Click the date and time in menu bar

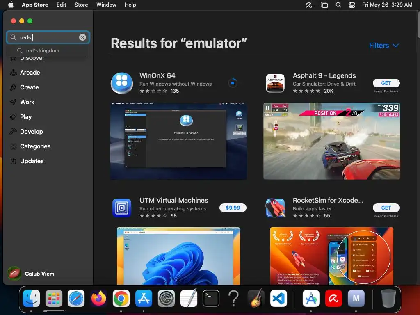pyautogui.click(x=387, y=5)
